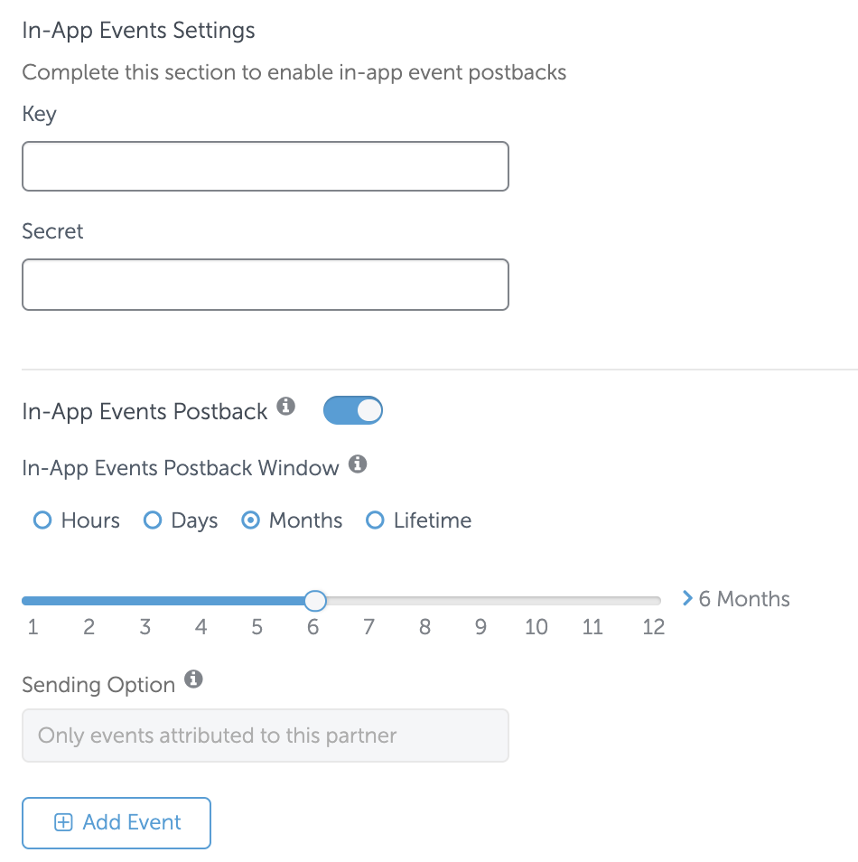This screenshot has width=858, height=862.
Task: Open the Sending Option dropdown
Action: pos(266,736)
